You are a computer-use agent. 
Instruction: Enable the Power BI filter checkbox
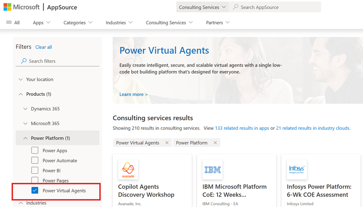point(35,170)
